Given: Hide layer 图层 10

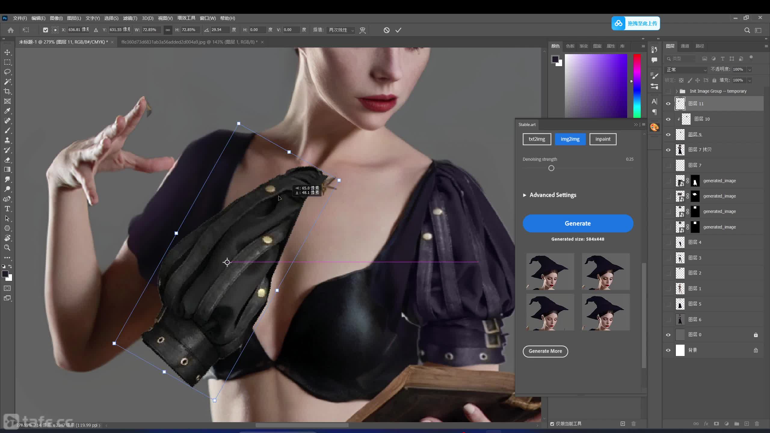Looking at the screenshot, I should click(x=668, y=119).
